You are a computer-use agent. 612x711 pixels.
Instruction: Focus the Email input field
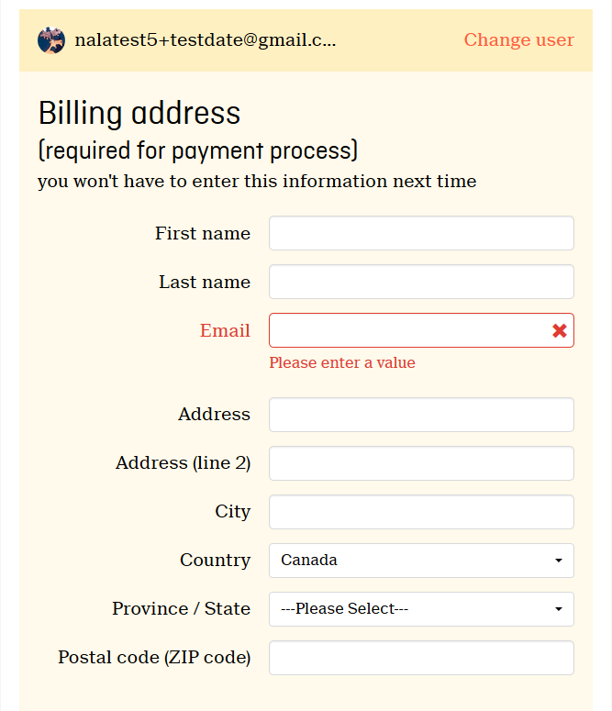point(421,330)
